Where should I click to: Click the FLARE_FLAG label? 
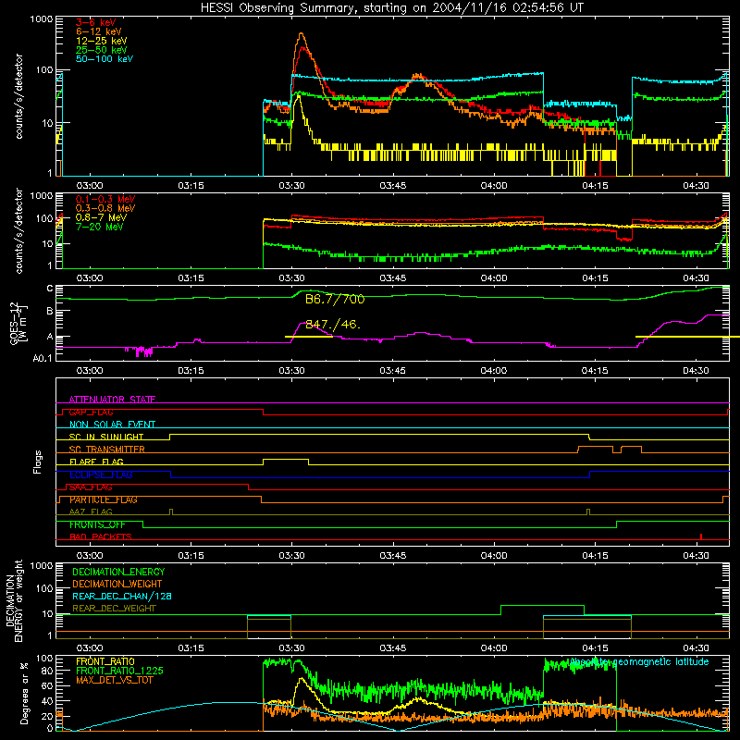click(96, 462)
